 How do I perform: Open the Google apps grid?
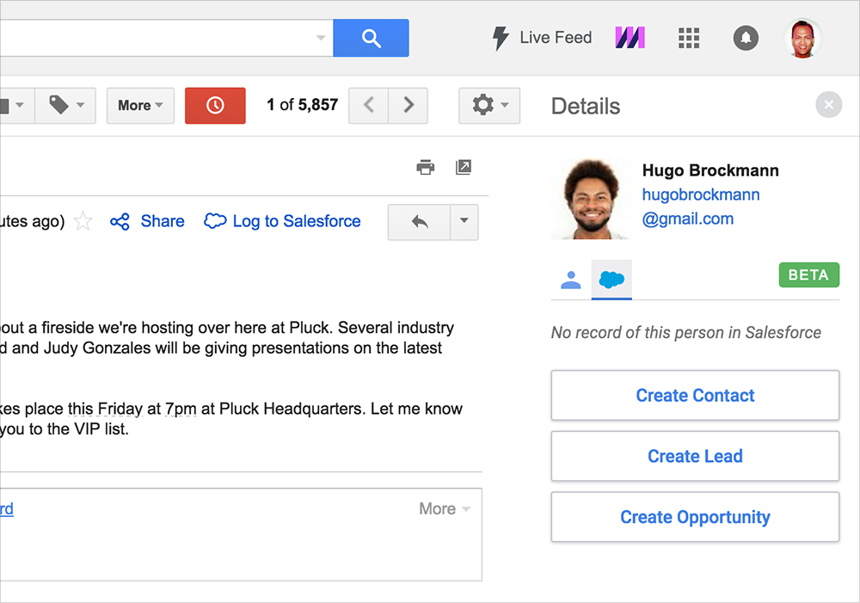point(689,38)
